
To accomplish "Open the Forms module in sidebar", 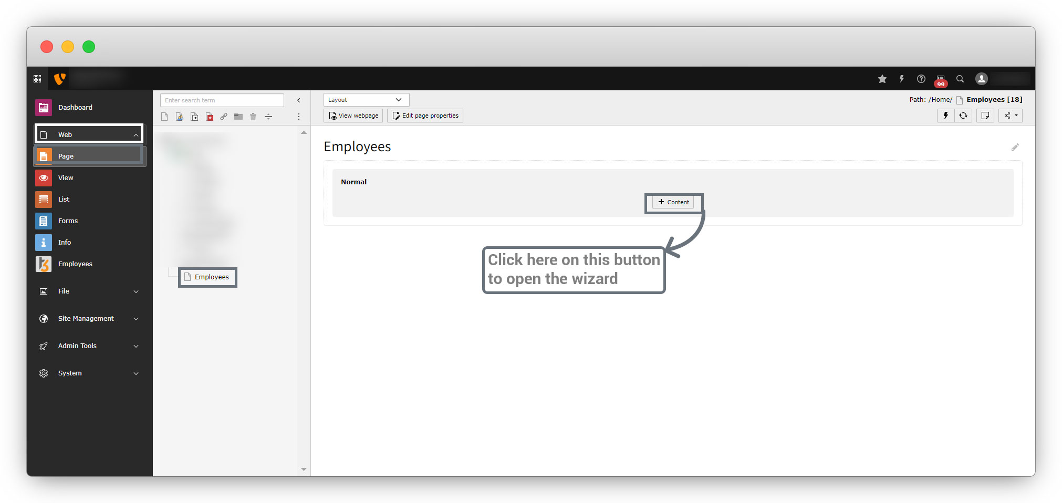I will [x=68, y=221].
